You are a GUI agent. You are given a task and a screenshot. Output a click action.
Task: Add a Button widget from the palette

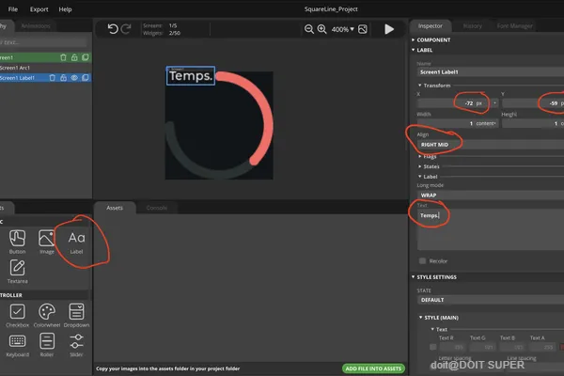click(17, 242)
